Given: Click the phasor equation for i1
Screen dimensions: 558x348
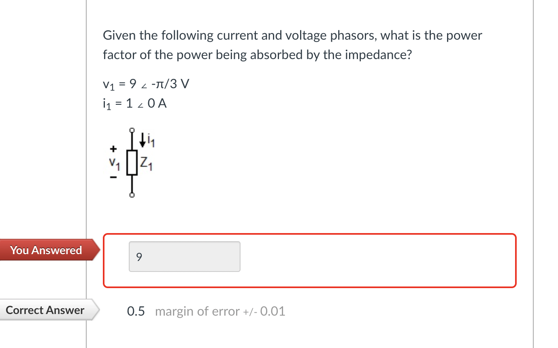Looking at the screenshot, I should (134, 103).
